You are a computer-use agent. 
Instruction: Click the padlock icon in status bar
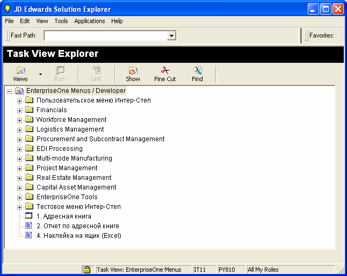point(87,270)
